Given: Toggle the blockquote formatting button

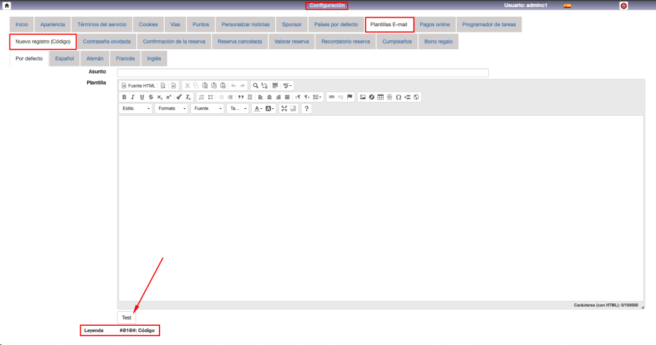Looking at the screenshot, I should (241, 97).
